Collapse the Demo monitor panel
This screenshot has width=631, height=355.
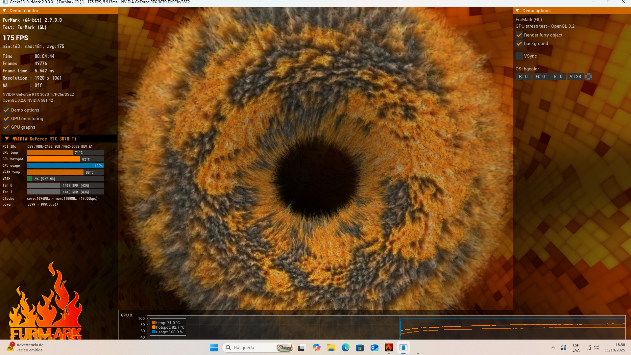5,11
